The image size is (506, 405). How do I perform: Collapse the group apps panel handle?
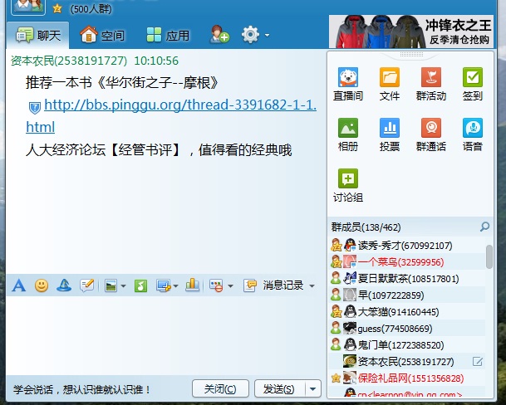tap(411, 54)
